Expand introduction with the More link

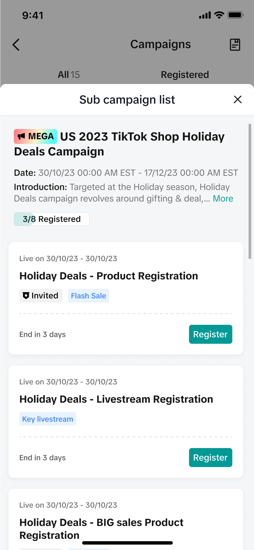[223, 199]
